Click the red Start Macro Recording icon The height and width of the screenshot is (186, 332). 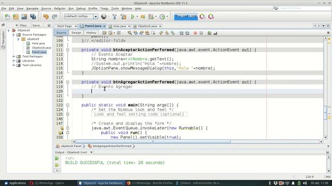195,33
